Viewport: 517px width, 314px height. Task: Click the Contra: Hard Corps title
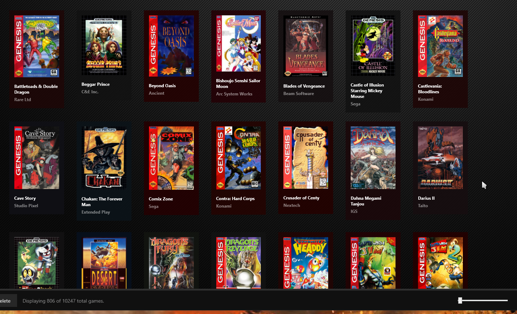(x=235, y=199)
